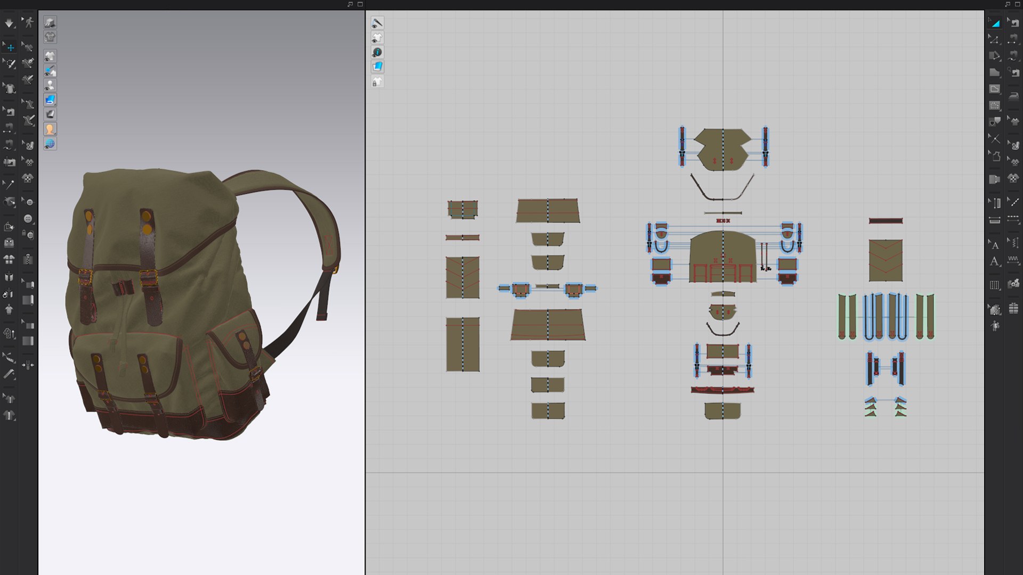Toggle the globe environment visibility icon
The width and height of the screenshot is (1023, 575).
[50, 144]
